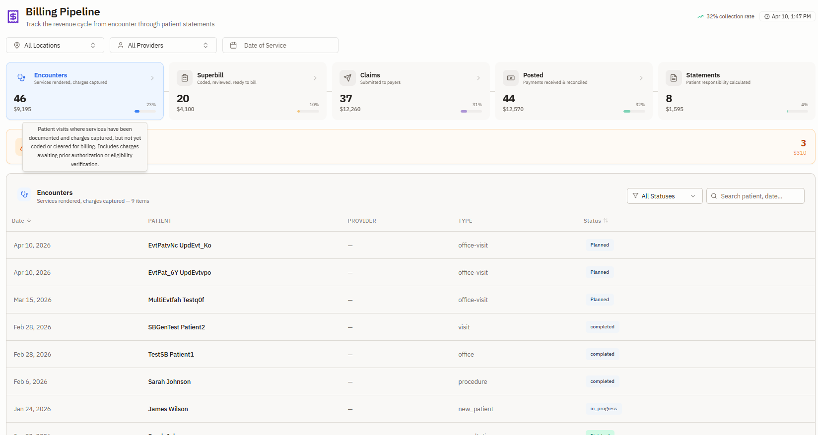Viewport: 818px width, 435px height.
Task: Select the Encounters pipeline stage
Action: coord(85,91)
